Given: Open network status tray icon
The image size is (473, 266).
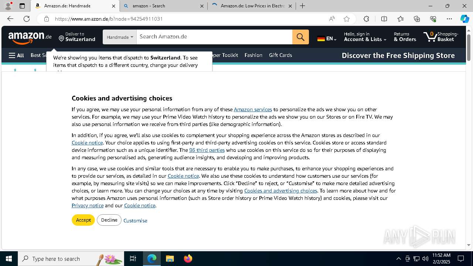Looking at the screenshot, I should coord(416,259).
